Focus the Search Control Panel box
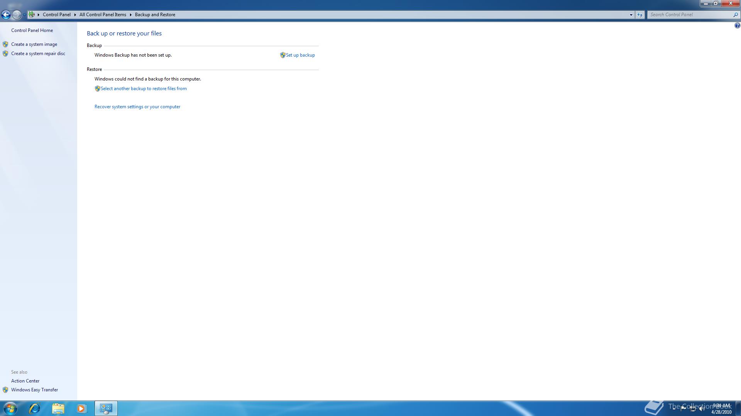This screenshot has width=741, height=416. [690, 15]
